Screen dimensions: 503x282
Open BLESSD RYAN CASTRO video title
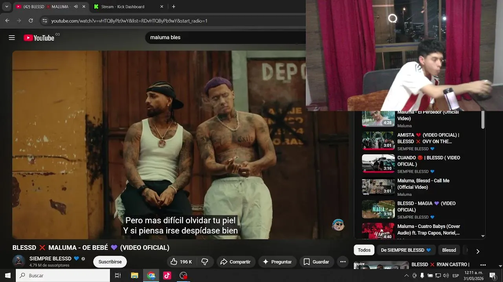440,264
